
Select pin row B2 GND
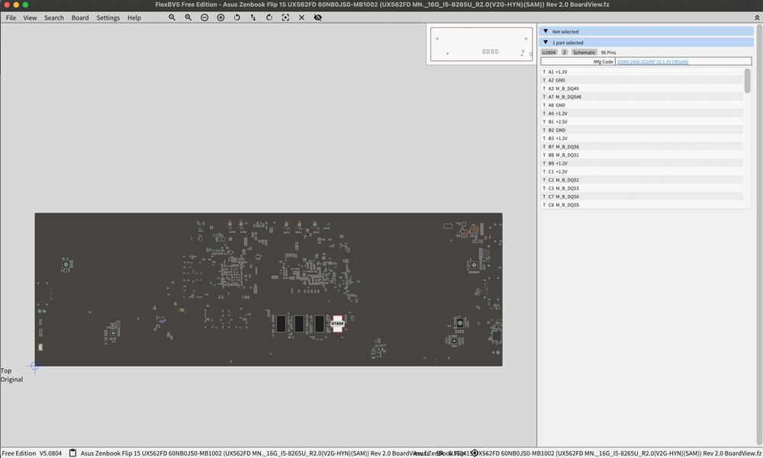click(642, 130)
